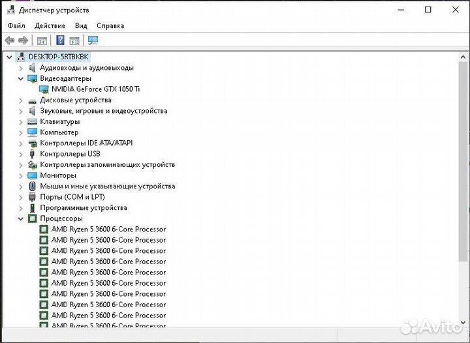Click the Forward arrow in the toolbar

tap(23, 40)
